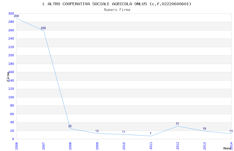Select the x-axis year label 2013

pos(205,146)
